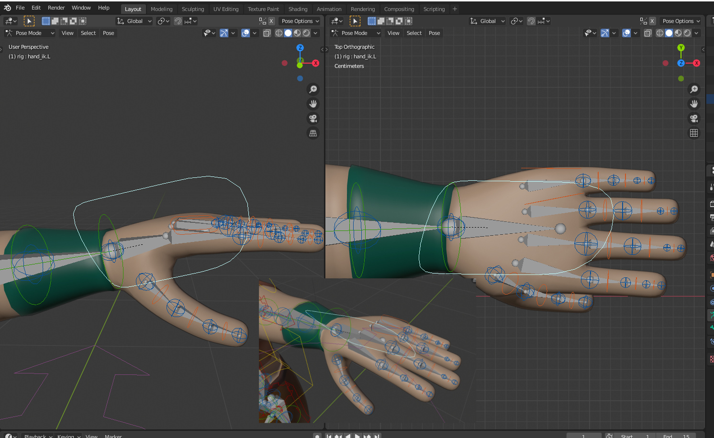The height and width of the screenshot is (438, 714).
Task: Open left viewport pivot point dropdown
Action: click(x=163, y=21)
